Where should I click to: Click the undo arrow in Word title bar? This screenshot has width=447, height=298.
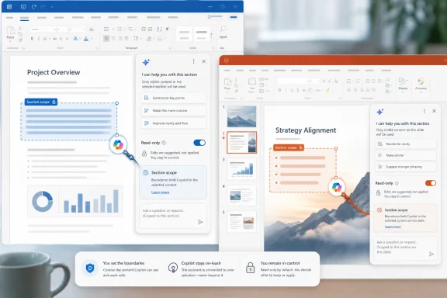pos(34,6)
